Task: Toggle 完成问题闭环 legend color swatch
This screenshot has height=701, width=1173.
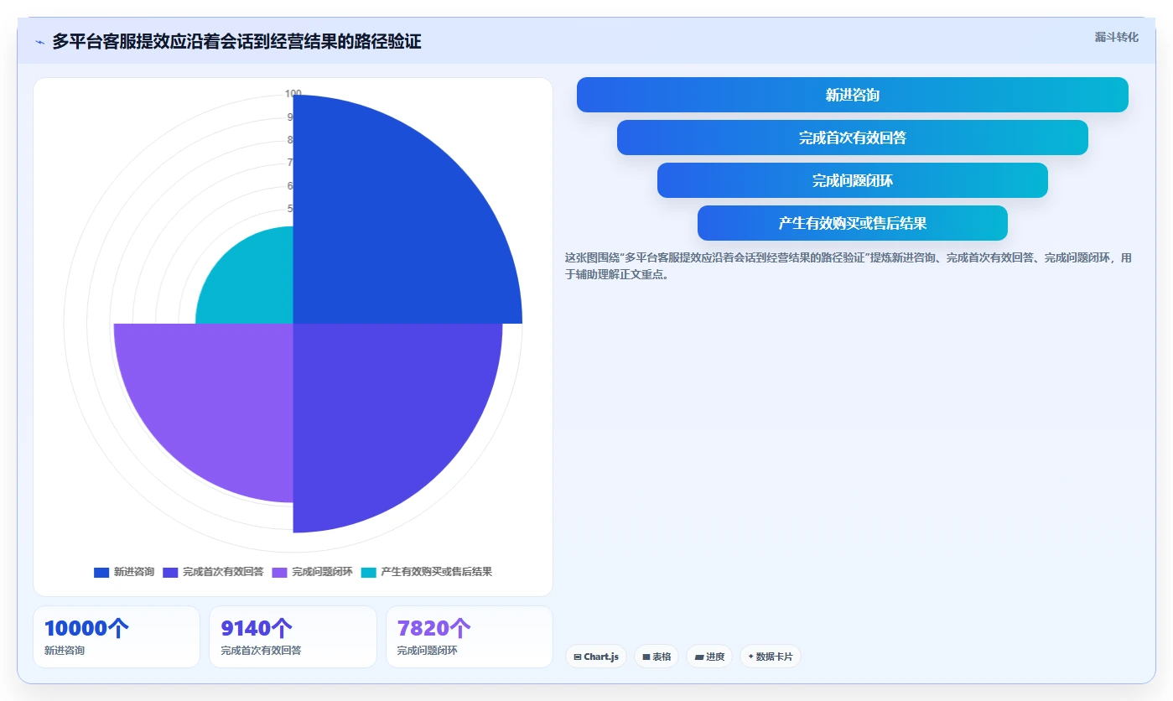Action: [x=280, y=573]
